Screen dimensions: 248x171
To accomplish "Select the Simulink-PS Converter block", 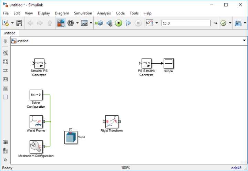I will point(39,63).
